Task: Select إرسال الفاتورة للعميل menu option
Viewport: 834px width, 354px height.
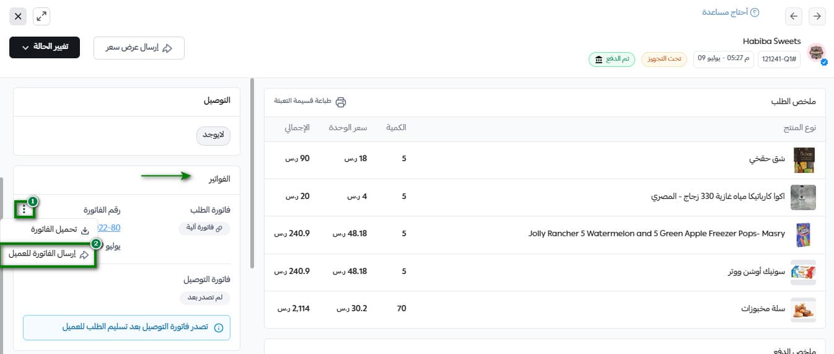Action: pyautogui.click(x=48, y=254)
